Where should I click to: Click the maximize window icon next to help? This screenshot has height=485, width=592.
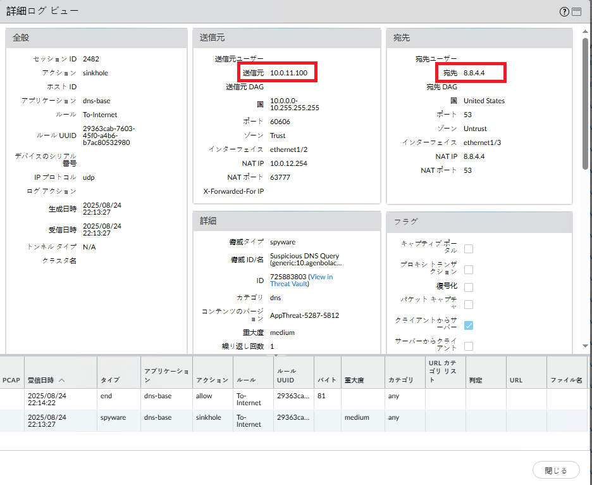coord(576,11)
